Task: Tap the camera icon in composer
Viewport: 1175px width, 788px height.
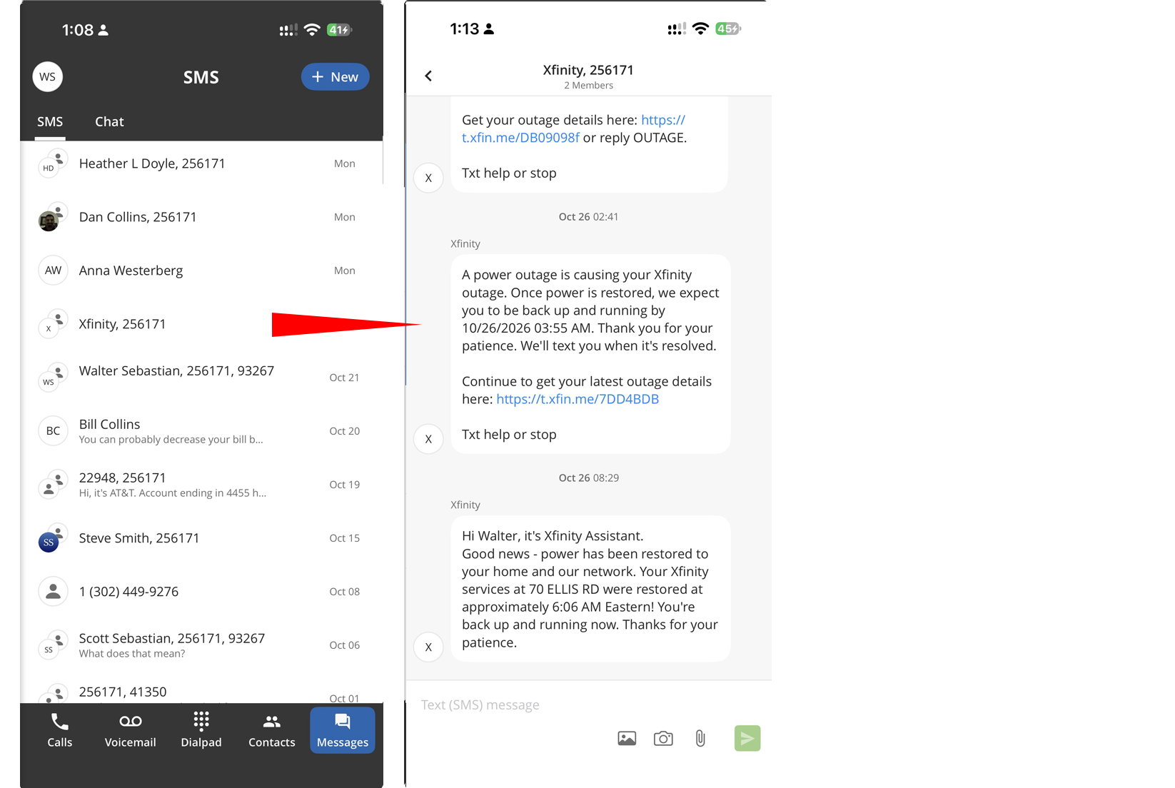Action: 663,739
